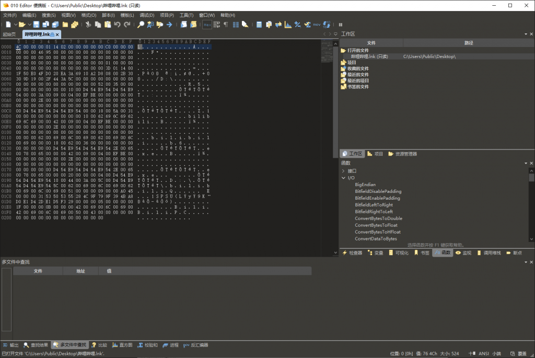The image size is (535, 358).
Task: Click the histogram chart toolbar icon
Action: click(x=288, y=25)
